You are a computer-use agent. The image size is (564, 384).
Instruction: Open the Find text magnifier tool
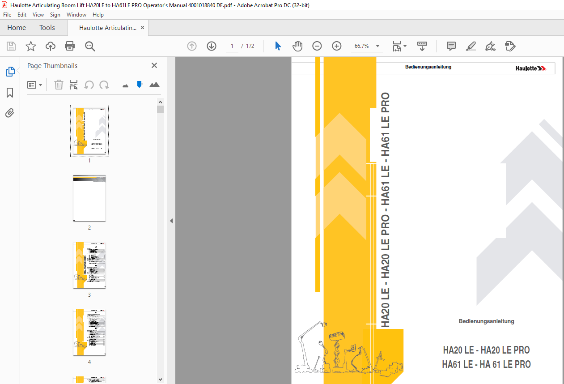point(90,46)
